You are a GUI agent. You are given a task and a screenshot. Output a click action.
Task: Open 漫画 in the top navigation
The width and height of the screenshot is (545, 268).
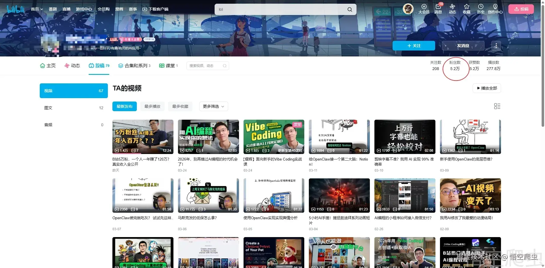tap(119, 9)
